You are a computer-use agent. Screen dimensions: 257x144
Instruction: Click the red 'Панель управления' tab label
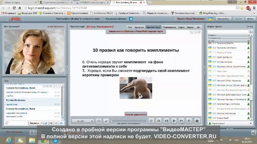pos(136,114)
